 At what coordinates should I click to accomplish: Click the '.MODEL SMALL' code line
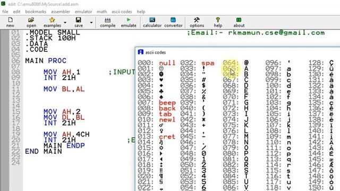click(53, 32)
